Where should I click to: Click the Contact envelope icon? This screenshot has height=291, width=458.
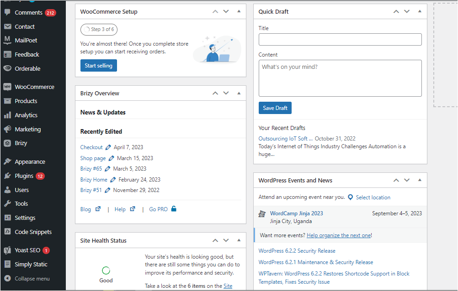pyautogui.click(x=7, y=26)
